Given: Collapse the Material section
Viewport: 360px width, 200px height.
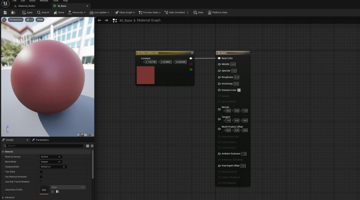Looking at the screenshot, I should click(3, 152).
